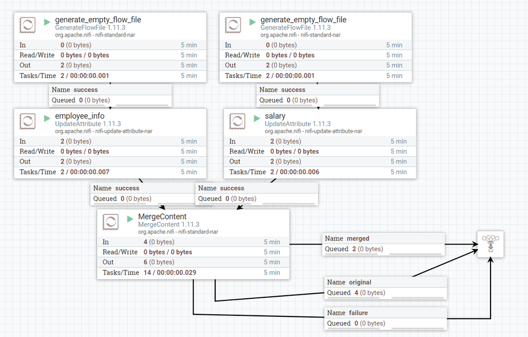Click the employee_info processor name

point(80,116)
